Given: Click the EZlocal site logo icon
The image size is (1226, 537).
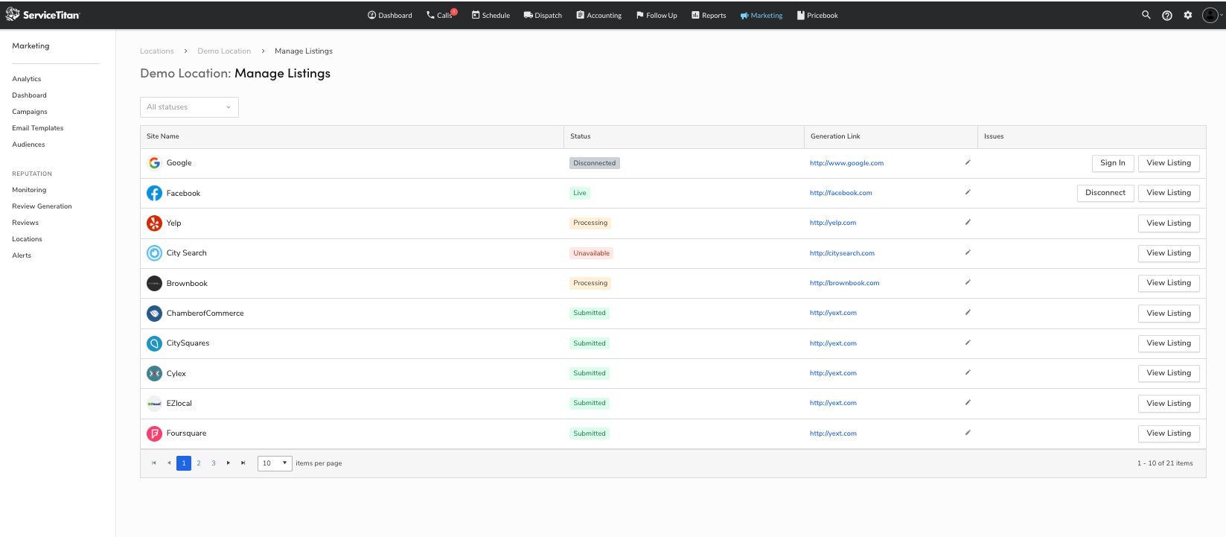Looking at the screenshot, I should point(154,404).
